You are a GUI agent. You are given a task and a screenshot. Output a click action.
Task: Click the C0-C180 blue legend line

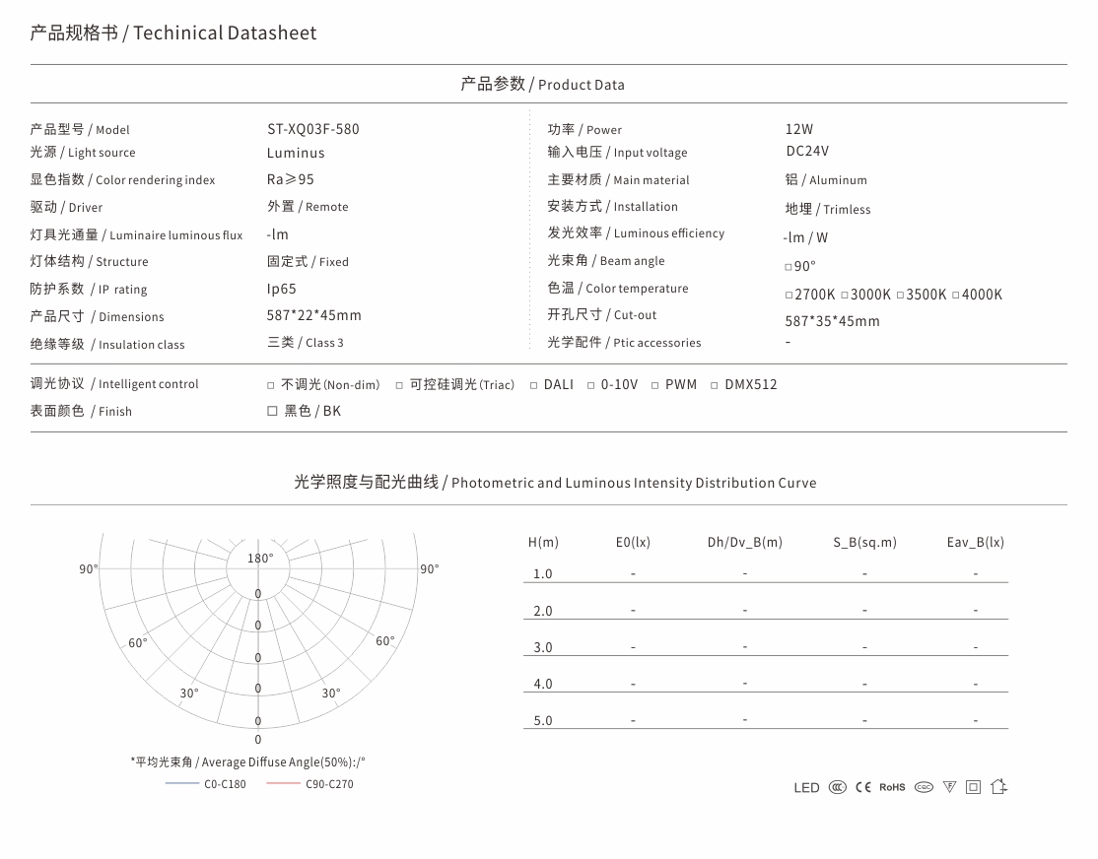182,783
